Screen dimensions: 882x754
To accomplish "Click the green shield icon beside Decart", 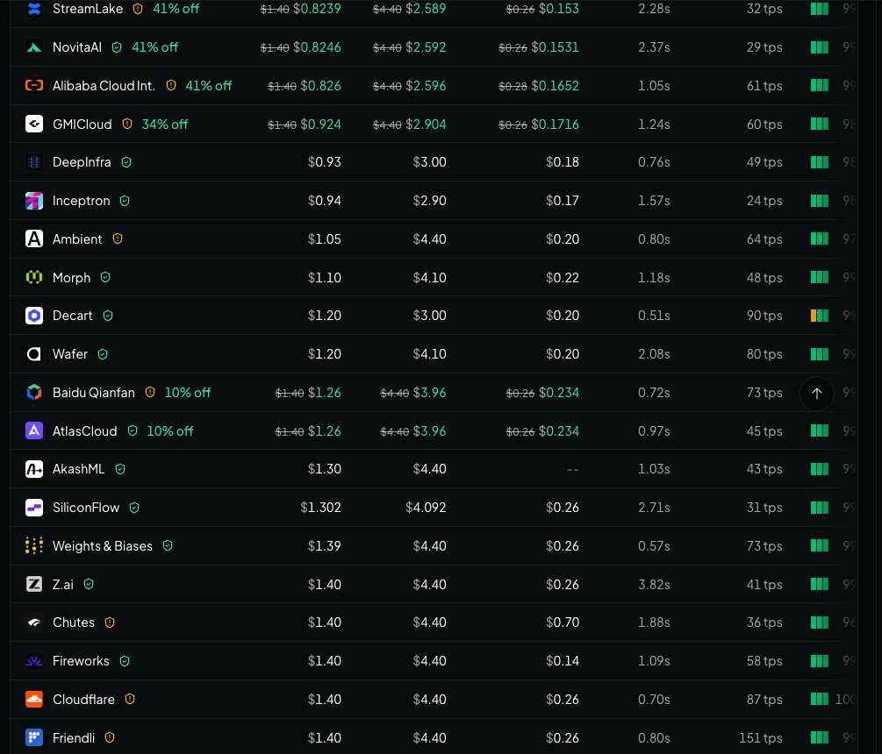I will tap(108, 316).
